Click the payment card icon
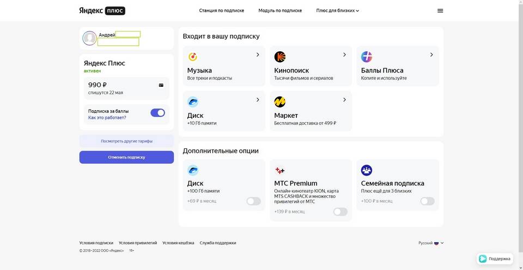The height and width of the screenshot is (270, 523). tap(161, 85)
